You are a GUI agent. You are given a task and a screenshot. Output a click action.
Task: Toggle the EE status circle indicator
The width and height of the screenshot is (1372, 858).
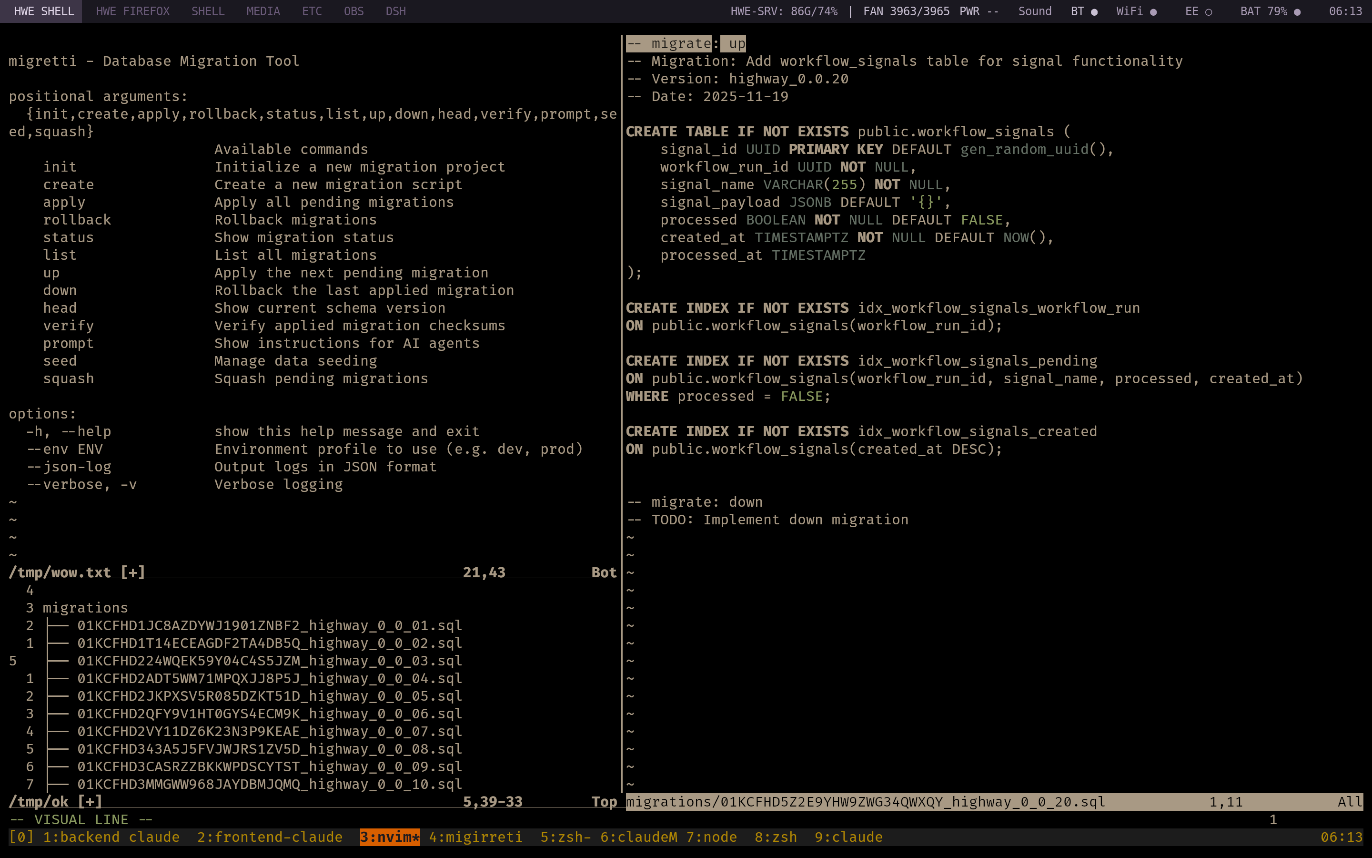[x=1208, y=12]
